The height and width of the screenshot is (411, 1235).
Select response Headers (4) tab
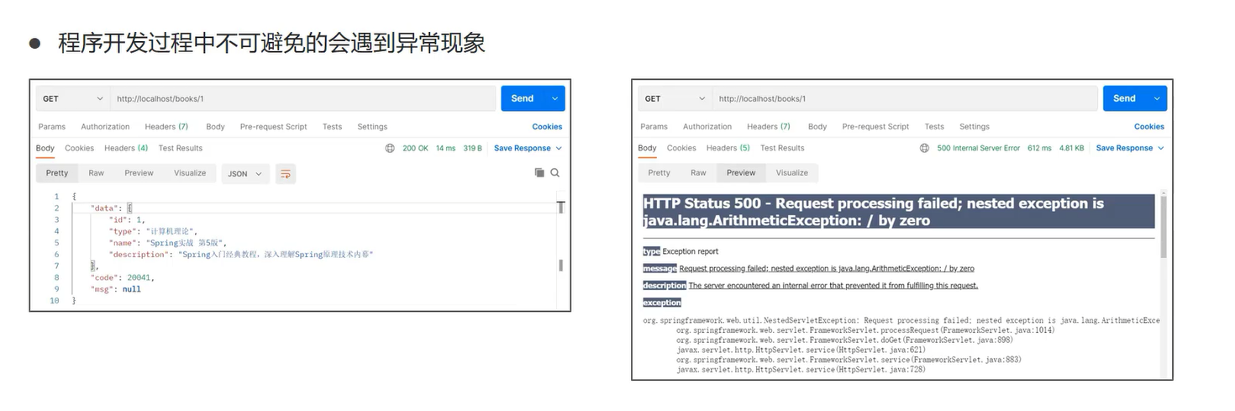126,148
